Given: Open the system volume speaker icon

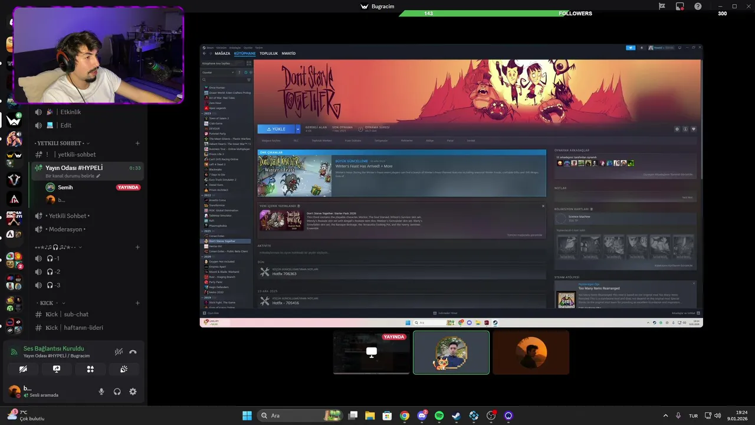Looking at the screenshot, I should (717, 416).
